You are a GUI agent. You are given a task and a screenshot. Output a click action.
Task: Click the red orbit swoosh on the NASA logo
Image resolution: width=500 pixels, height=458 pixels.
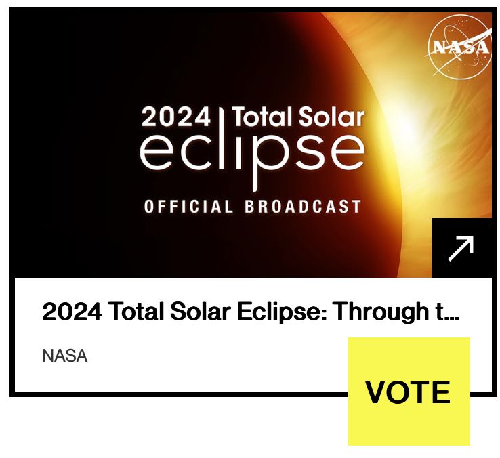click(459, 43)
